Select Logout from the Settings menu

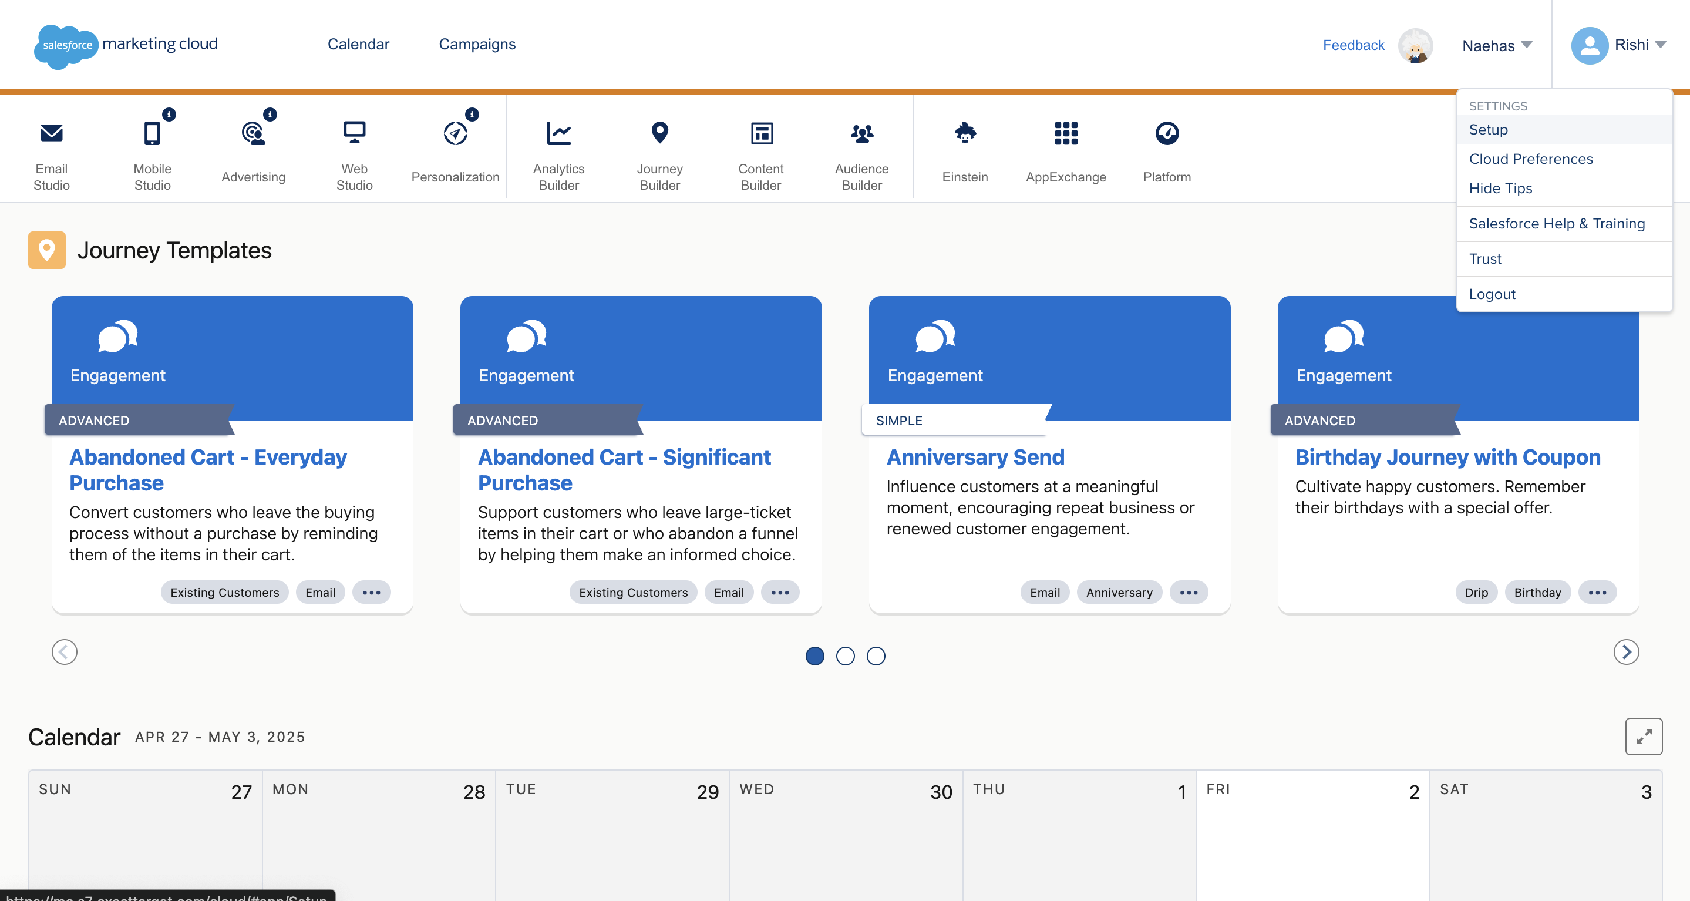[x=1492, y=294]
